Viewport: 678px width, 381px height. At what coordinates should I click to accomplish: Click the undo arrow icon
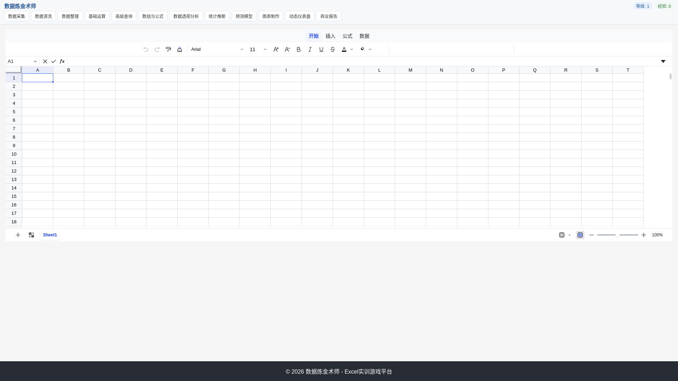click(x=146, y=49)
